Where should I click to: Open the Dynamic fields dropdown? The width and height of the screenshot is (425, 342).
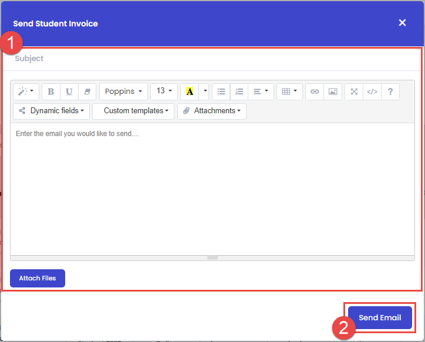point(51,111)
